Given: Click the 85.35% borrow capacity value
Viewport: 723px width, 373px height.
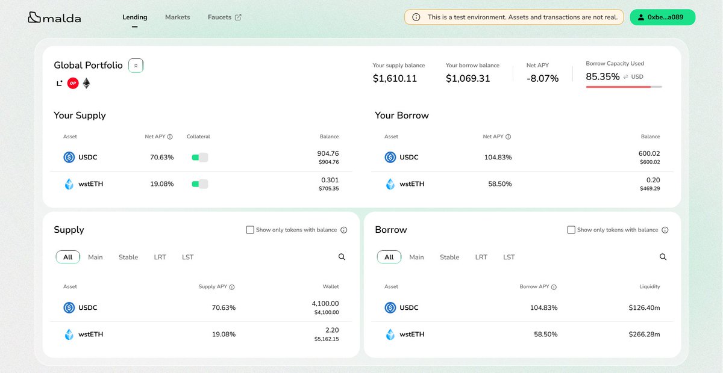Looking at the screenshot, I should click(602, 77).
